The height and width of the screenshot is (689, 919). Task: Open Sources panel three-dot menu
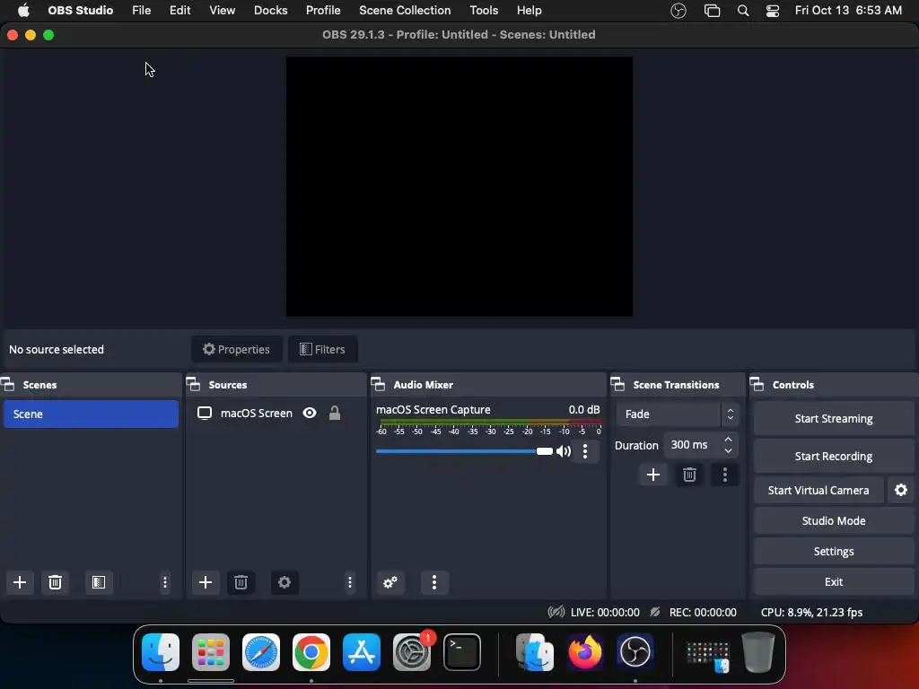pos(350,582)
